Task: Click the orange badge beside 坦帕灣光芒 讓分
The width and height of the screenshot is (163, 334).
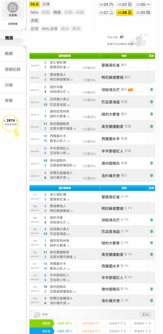Action: point(130,90)
